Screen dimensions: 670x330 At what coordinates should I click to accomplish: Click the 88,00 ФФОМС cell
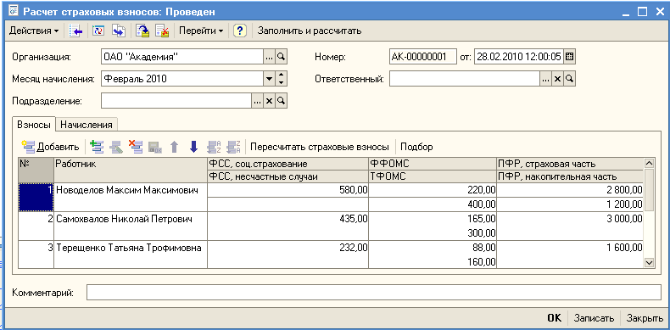(433, 248)
